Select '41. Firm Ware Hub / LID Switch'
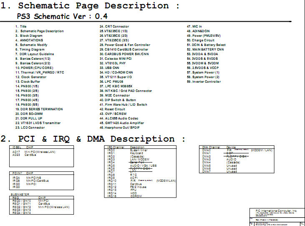 [124, 104]
